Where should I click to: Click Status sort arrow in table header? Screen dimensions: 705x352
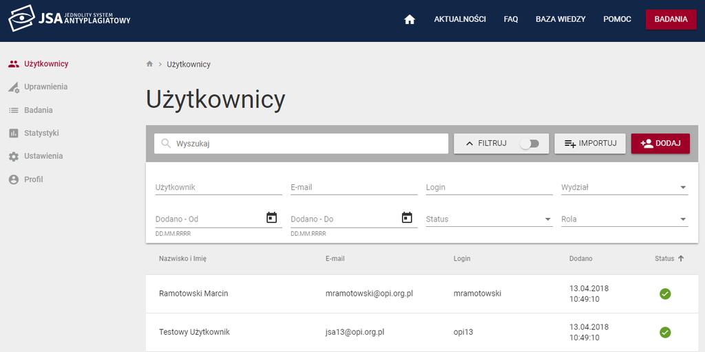coord(681,258)
